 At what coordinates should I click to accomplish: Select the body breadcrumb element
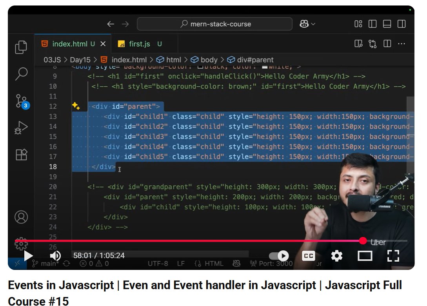[x=204, y=60]
